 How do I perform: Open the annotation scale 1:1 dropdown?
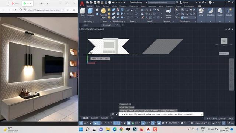(x=174, y=123)
